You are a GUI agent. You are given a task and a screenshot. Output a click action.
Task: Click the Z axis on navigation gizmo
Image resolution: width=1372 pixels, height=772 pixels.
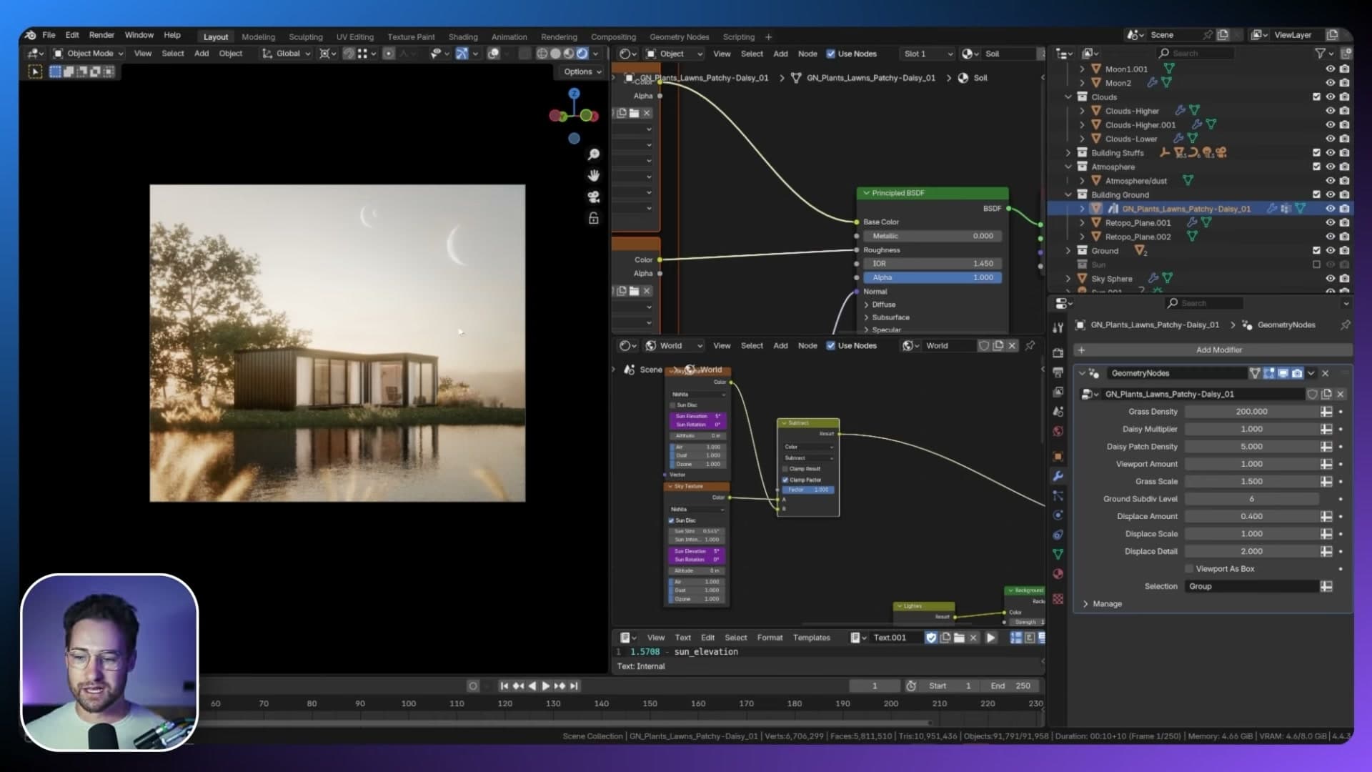pos(574,94)
